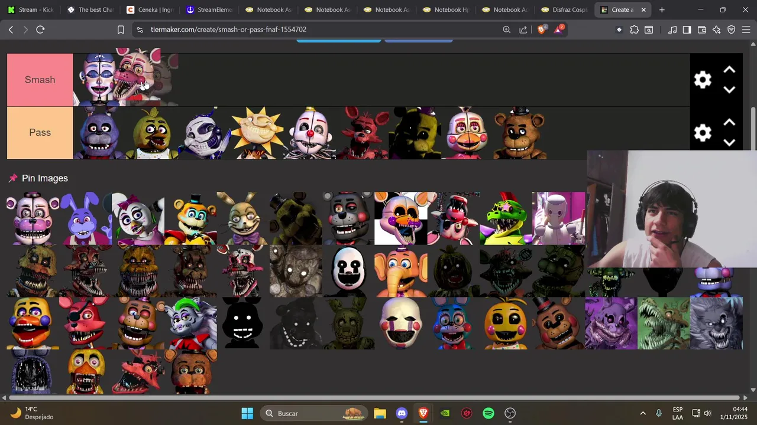
Task: Reload the tiermaker page
Action: pos(40,30)
